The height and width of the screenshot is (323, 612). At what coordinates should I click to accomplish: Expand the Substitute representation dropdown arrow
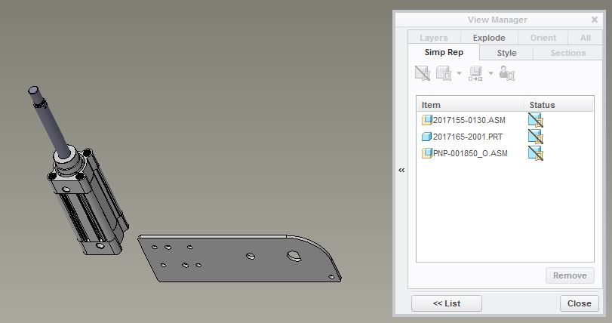click(491, 73)
